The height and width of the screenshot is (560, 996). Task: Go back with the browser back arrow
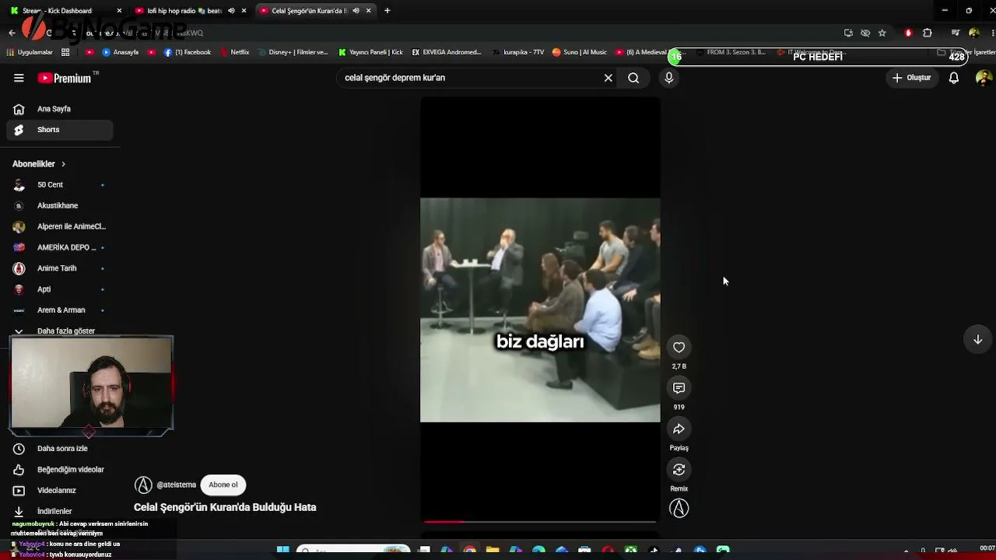[12, 33]
